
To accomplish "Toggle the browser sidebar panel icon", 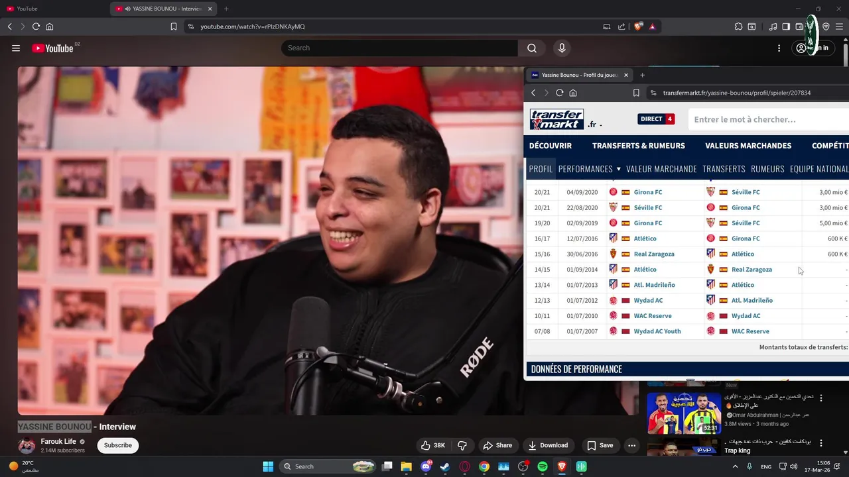I will (x=786, y=26).
